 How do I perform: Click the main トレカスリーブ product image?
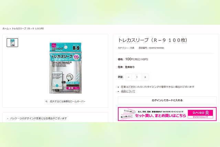click(x=65, y=68)
